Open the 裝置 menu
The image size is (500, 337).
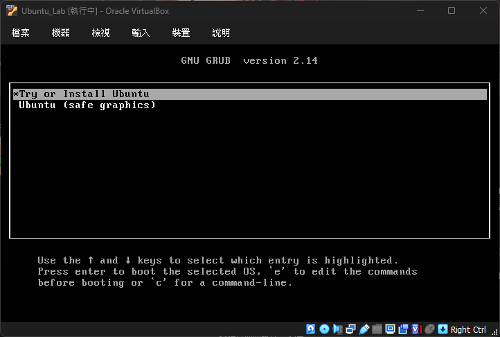coord(181,33)
